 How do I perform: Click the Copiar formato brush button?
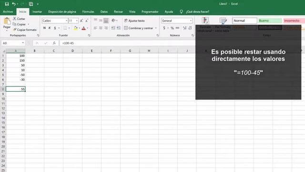(25, 30)
